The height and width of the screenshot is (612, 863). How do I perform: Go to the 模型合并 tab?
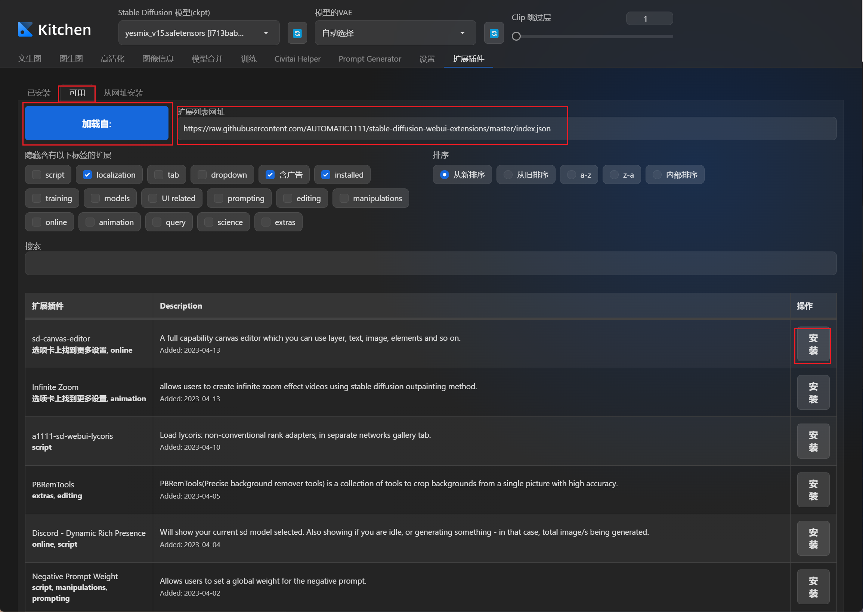[207, 59]
